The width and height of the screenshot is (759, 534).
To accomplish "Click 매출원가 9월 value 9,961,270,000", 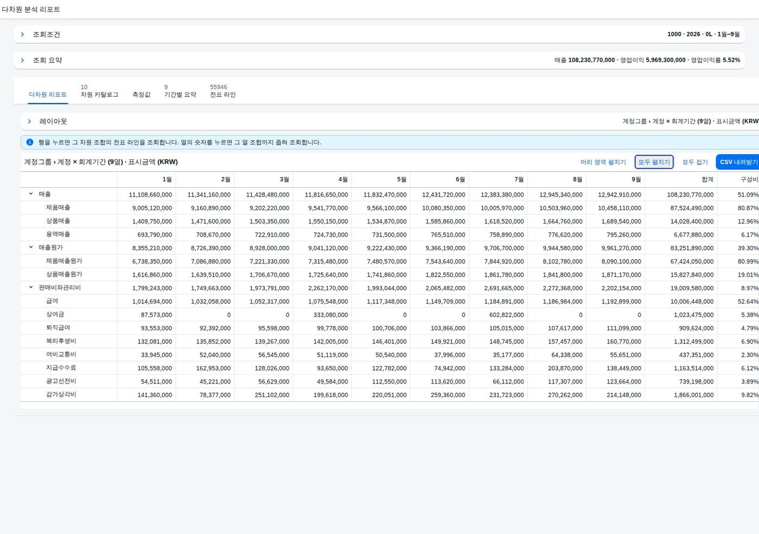I will 621,248.
